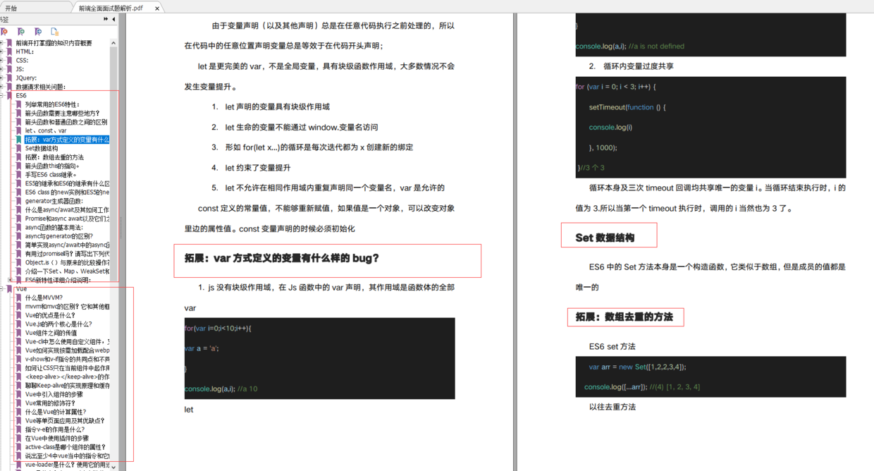Click the bookmarks panel vertical scrollbar thumb
Screen dimensions: 874x471
(x=114, y=164)
